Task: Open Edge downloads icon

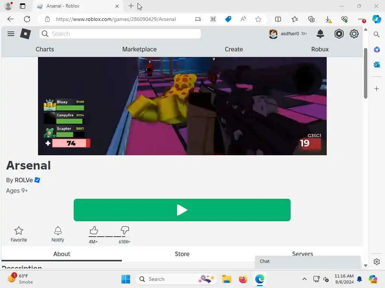Action: point(328,19)
